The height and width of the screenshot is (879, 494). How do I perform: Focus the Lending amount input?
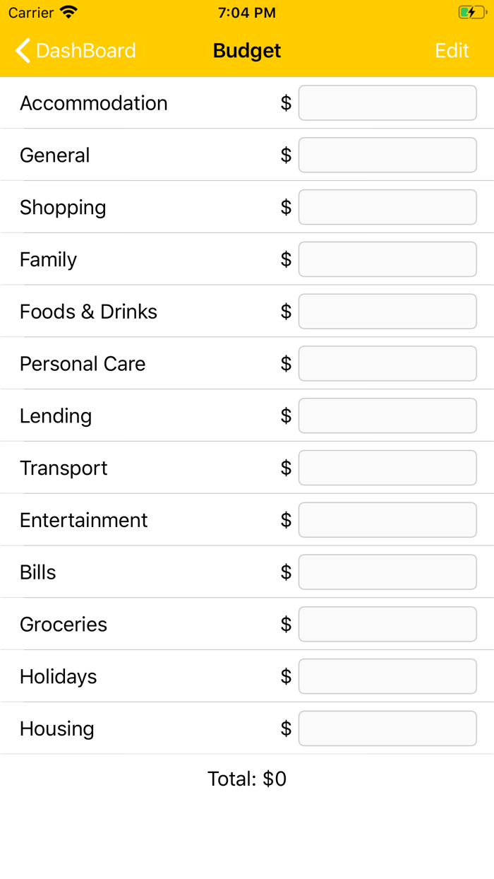coord(387,416)
